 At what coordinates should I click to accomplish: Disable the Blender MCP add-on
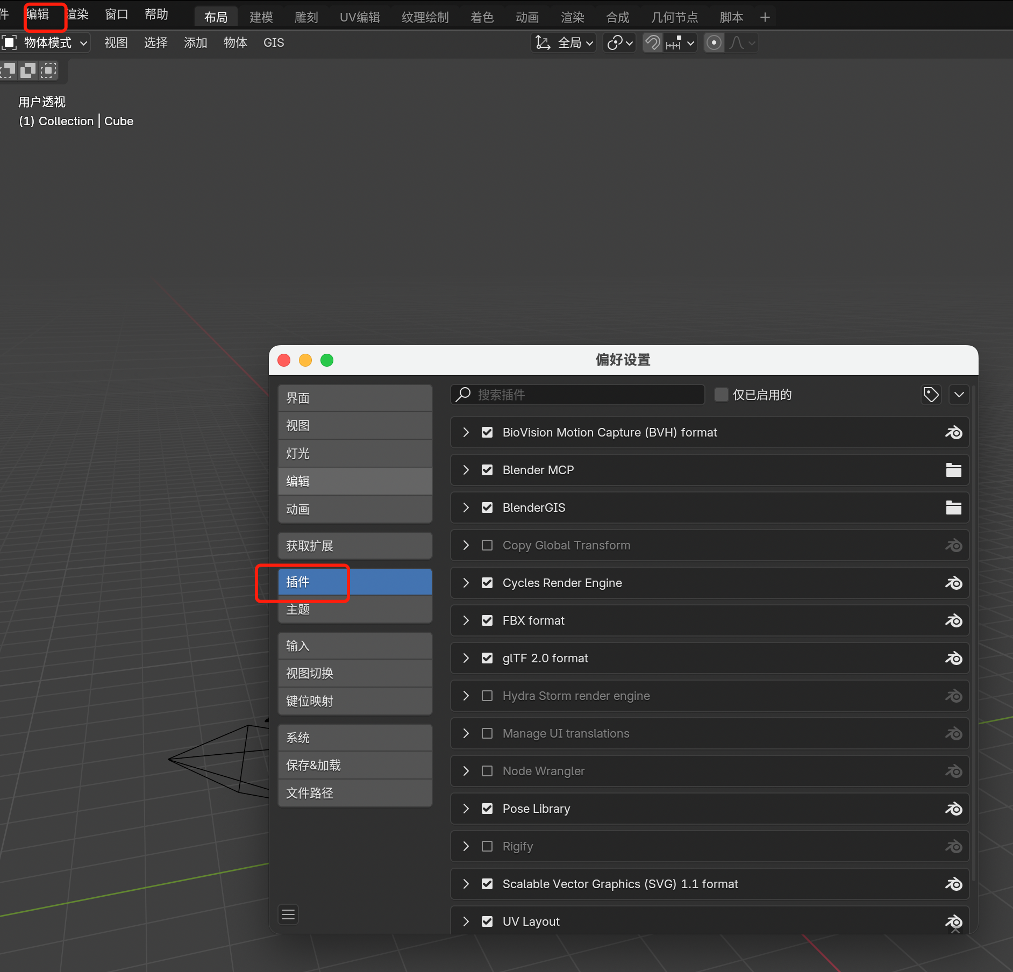pos(487,470)
